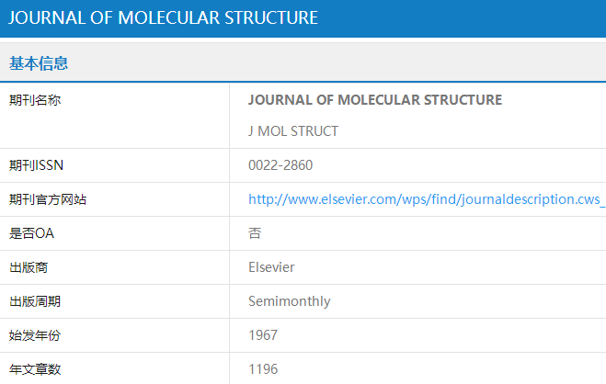The width and height of the screenshot is (606, 384).
Task: Select the abbreviation J MOL STRUCT
Action: [x=293, y=131]
